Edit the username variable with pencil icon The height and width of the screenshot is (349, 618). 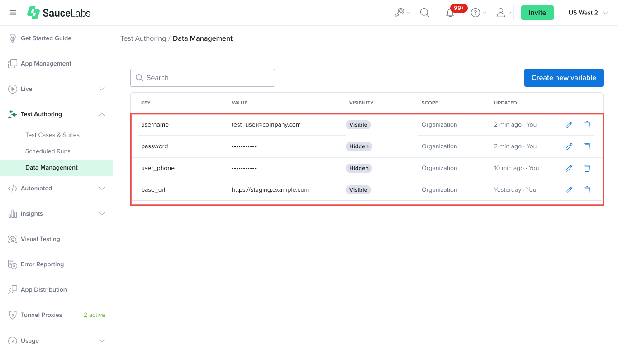coord(569,125)
